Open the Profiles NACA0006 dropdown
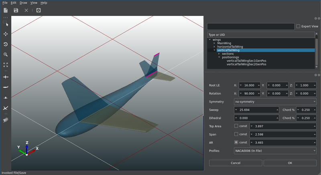Viewport: 321px width, 175px height. coord(275,151)
